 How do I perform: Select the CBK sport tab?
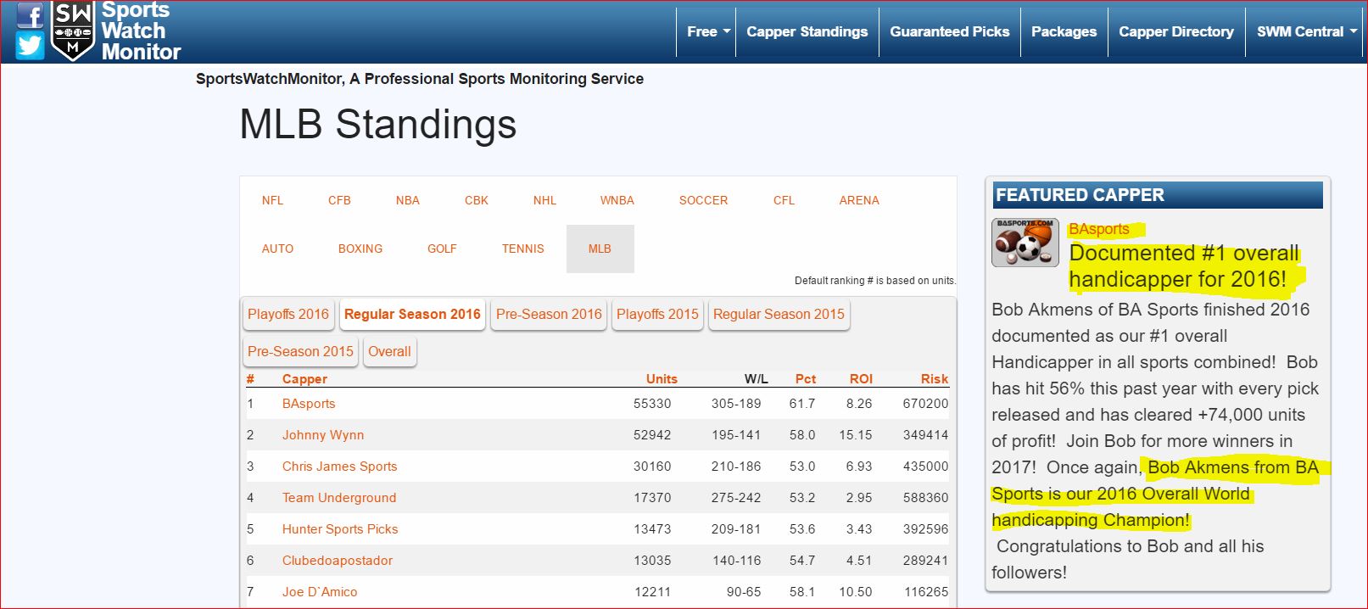(x=477, y=200)
